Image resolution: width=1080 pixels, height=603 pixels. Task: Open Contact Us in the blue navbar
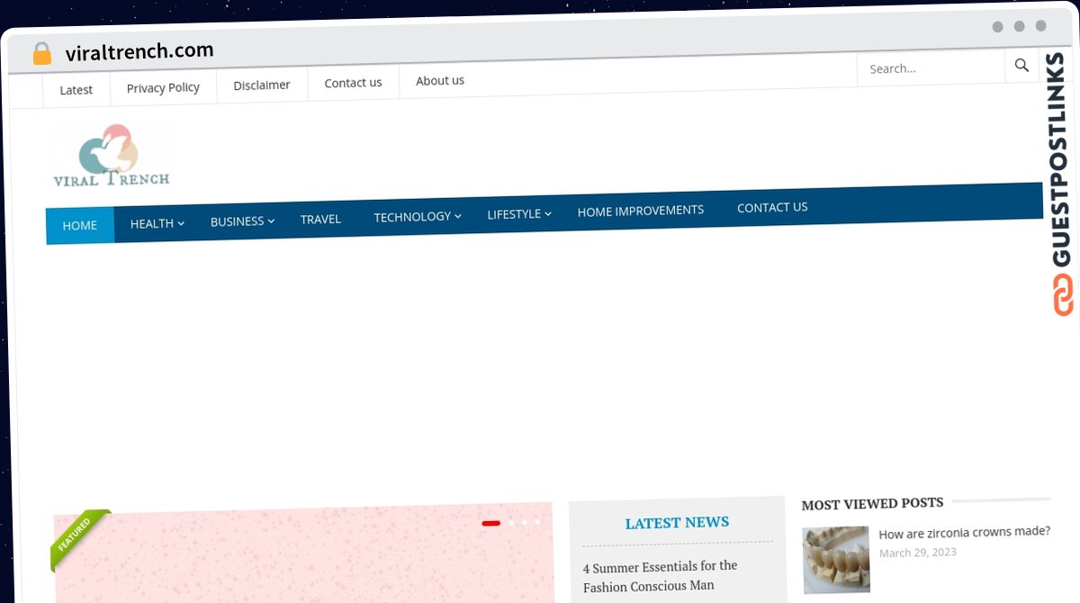[772, 207]
